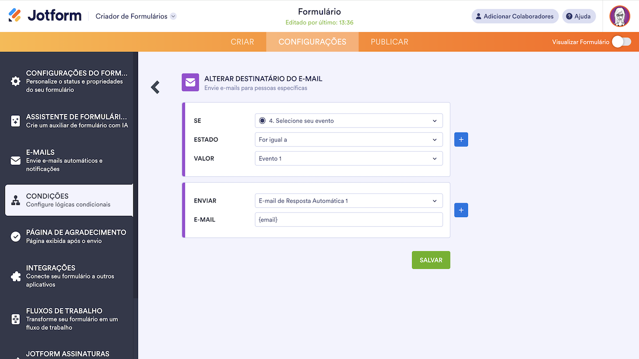Open the VALOR dropdown showing Evento 1
Screen dimensions: 639x359
[348, 158]
